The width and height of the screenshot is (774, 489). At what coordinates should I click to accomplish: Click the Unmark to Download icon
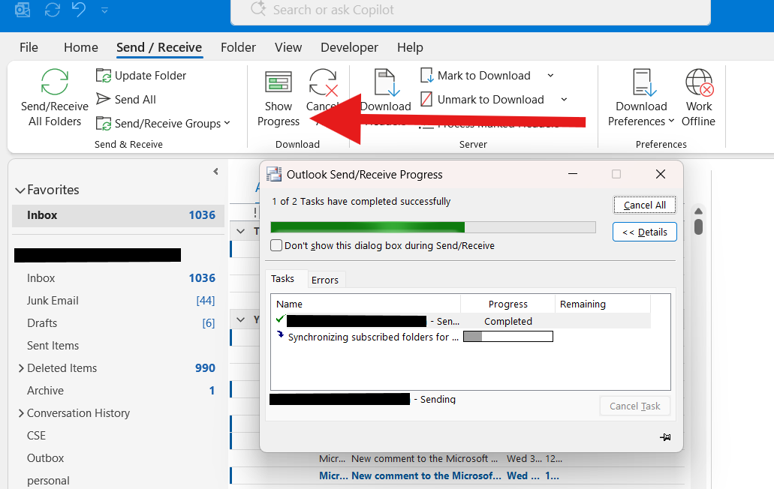point(426,99)
